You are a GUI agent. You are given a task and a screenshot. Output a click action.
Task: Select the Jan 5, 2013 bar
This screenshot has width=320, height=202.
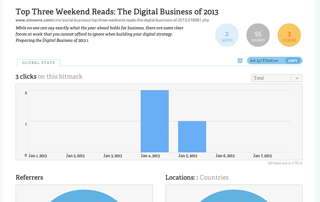point(192,137)
